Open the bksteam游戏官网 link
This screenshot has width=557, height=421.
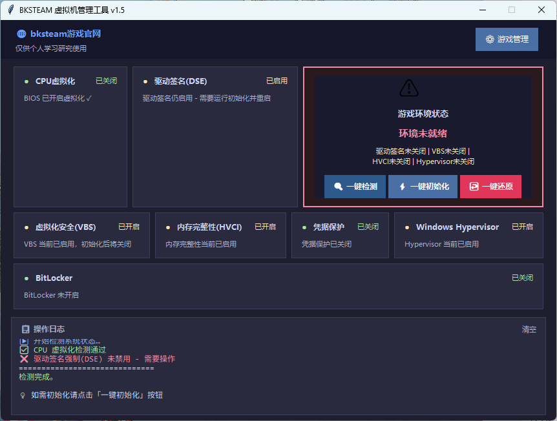point(65,34)
